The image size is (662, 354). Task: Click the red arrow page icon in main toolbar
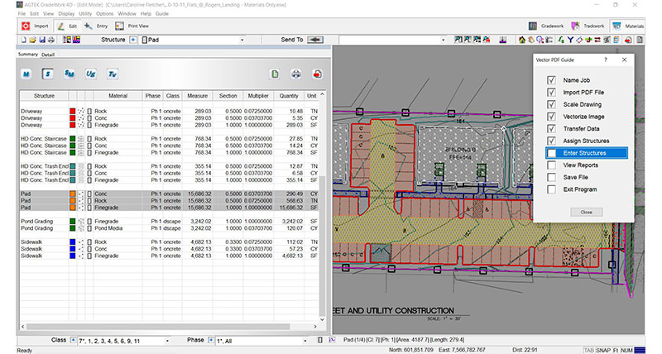pos(628,40)
